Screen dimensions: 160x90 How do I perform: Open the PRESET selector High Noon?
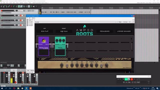64,31
